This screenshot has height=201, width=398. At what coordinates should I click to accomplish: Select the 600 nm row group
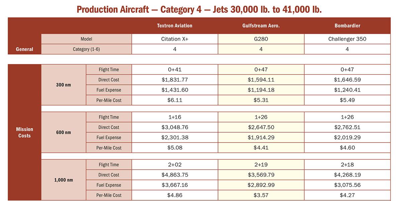[x=64, y=132]
